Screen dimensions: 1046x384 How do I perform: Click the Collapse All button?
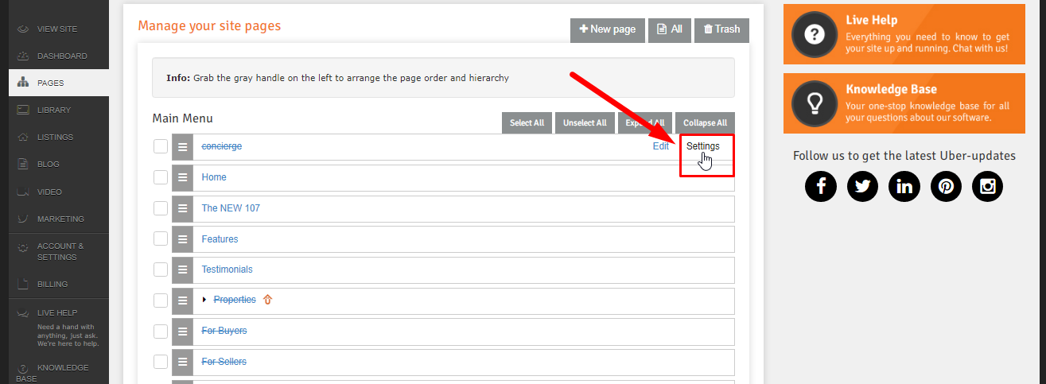705,123
